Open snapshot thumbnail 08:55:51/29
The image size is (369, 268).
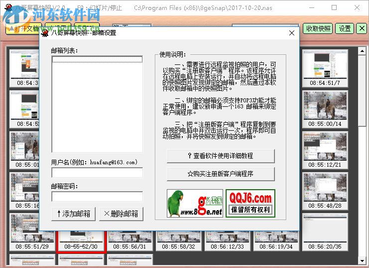[x=32, y=232]
